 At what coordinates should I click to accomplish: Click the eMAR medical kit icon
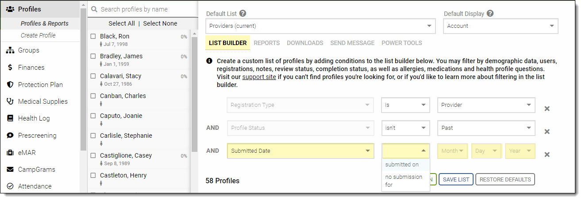(10, 153)
